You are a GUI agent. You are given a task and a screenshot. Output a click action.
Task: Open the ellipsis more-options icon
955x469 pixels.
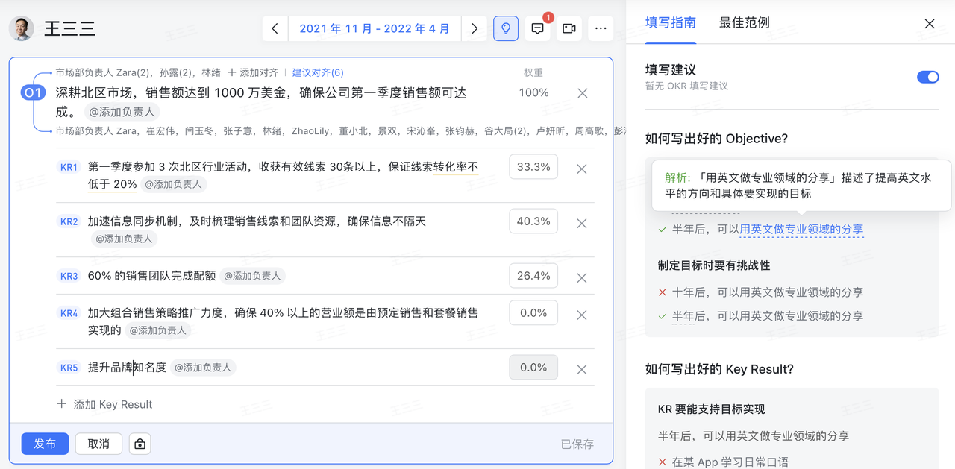[x=601, y=28]
